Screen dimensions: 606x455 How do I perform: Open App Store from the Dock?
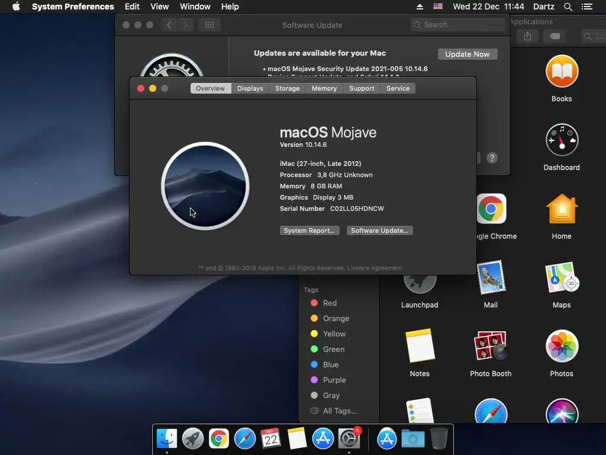click(323, 439)
